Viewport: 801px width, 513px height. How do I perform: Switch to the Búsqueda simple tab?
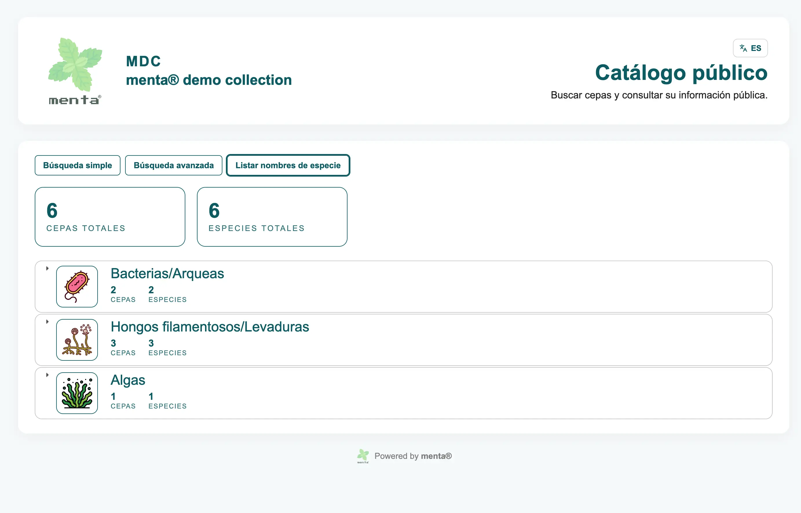tap(77, 165)
